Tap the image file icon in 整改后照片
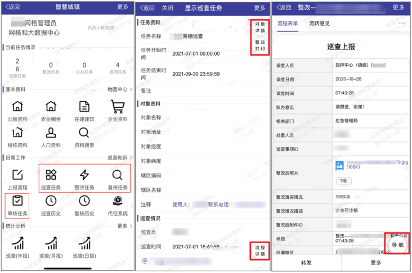The height and width of the screenshot is (273, 412). click(x=339, y=166)
